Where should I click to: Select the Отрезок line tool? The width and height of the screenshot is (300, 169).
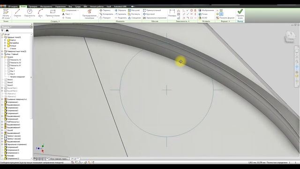pos(17,13)
